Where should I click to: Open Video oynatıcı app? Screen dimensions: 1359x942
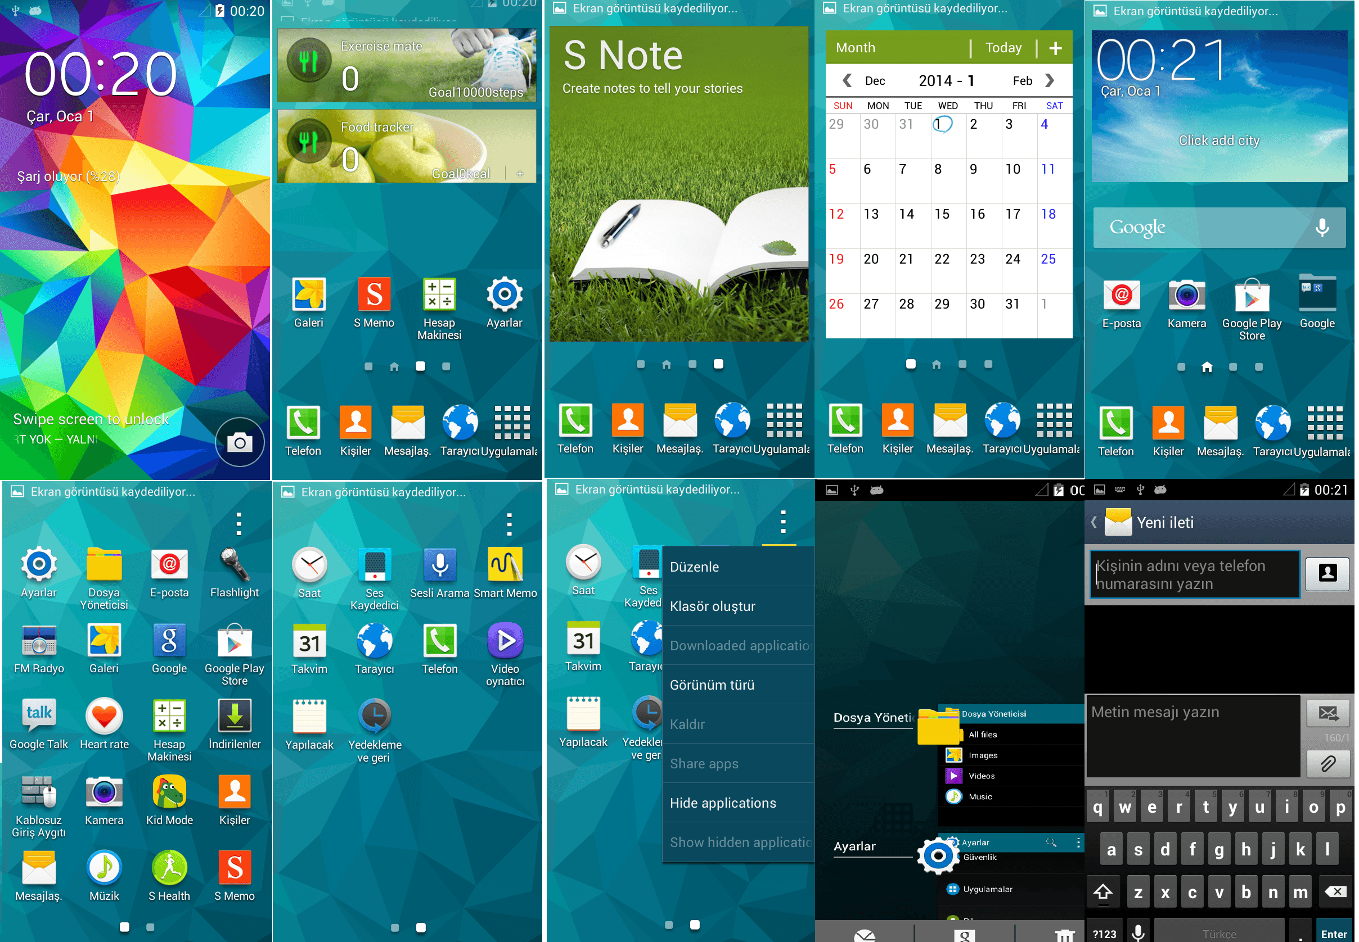pos(505,641)
